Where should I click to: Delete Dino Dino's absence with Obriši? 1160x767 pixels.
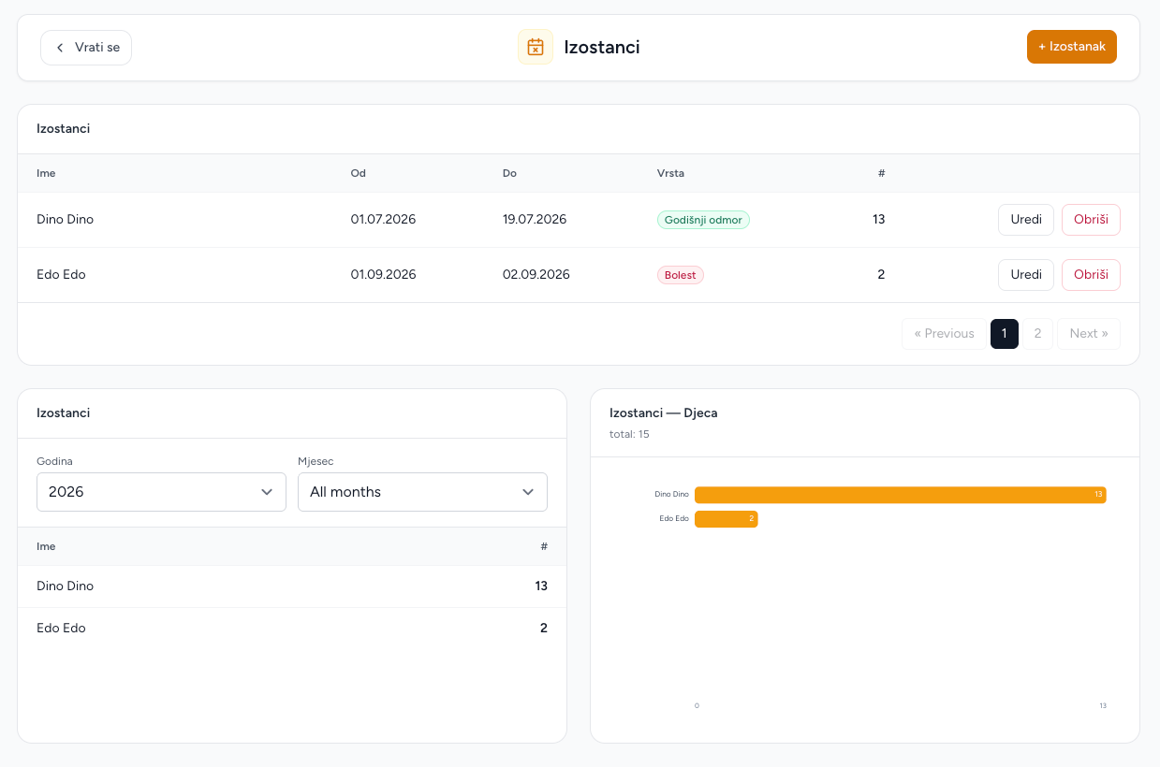click(x=1091, y=220)
